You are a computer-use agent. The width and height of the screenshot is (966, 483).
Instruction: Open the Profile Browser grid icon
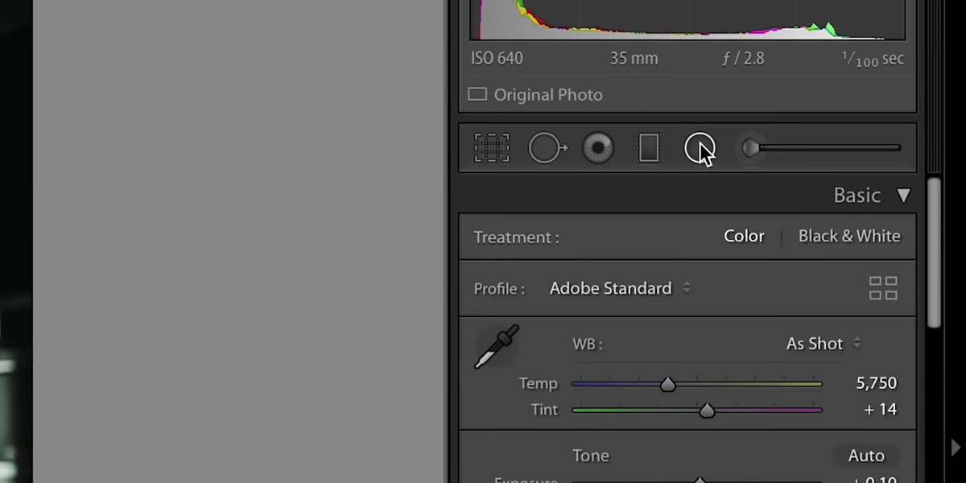[x=883, y=288]
